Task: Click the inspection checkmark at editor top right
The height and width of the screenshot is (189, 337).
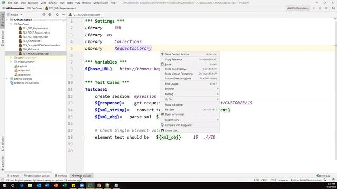Action: point(335,19)
